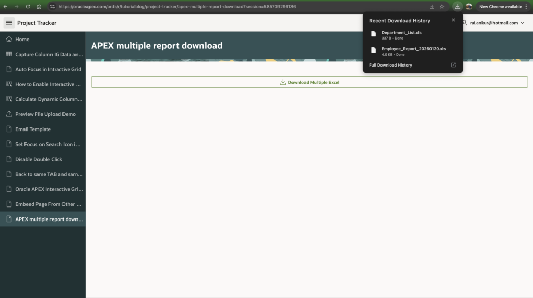Open Chrome profile avatar

[x=469, y=6]
